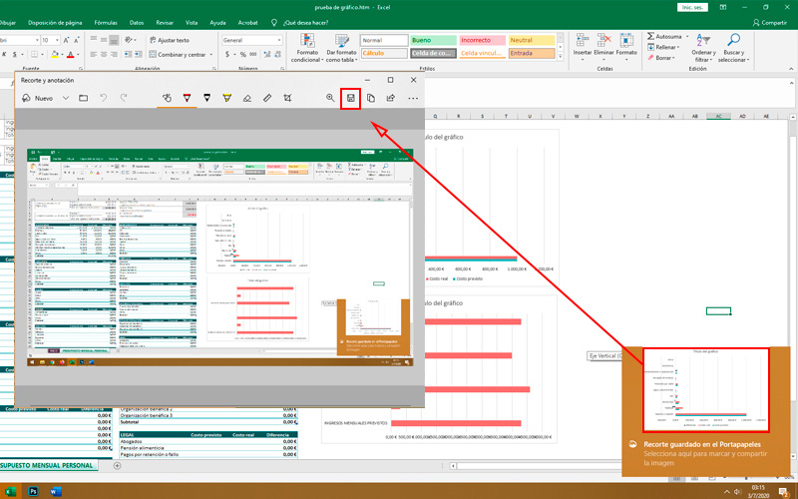Select the ballpoint pen tool
The image size is (798, 499).
coord(187,98)
